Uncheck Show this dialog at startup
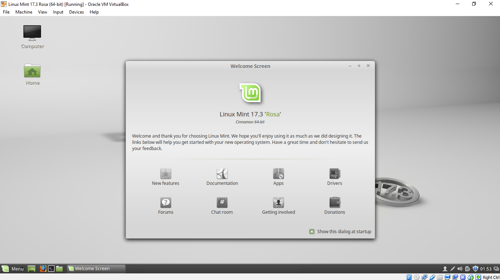This screenshot has height=280, width=500. point(312,232)
